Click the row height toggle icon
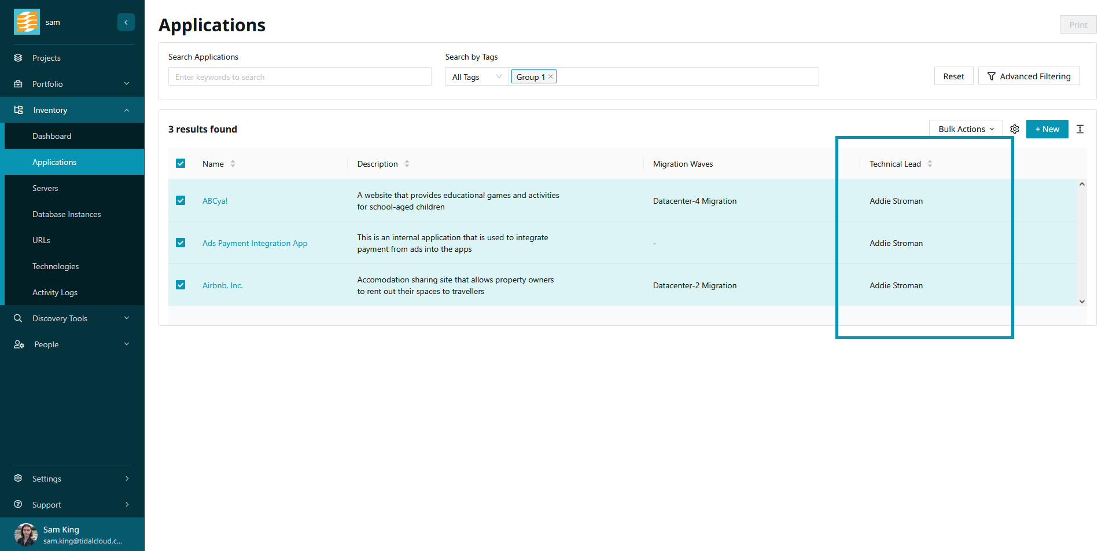This screenshot has height=551, width=1109. click(x=1079, y=129)
